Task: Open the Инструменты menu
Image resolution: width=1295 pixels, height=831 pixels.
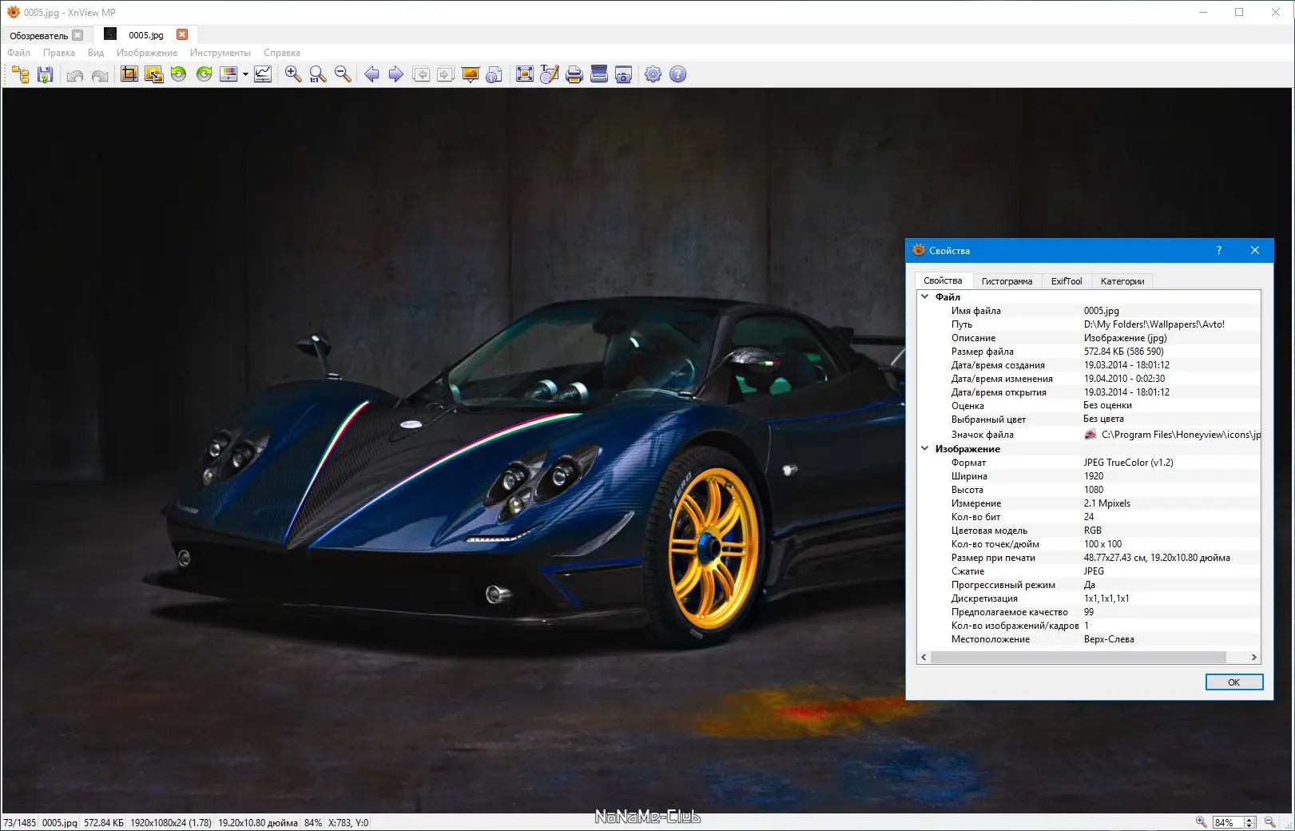Action: pyautogui.click(x=220, y=53)
